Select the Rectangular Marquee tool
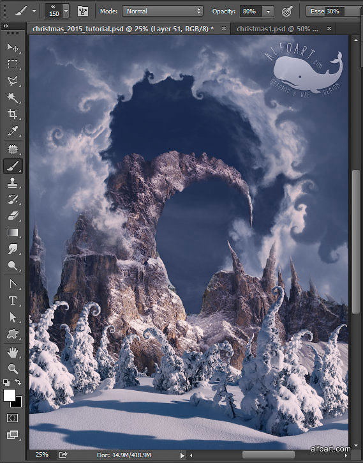 click(x=13, y=64)
